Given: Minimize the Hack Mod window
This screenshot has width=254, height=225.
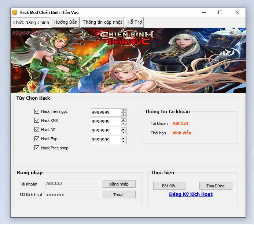Looking at the screenshot, I should [x=204, y=12].
